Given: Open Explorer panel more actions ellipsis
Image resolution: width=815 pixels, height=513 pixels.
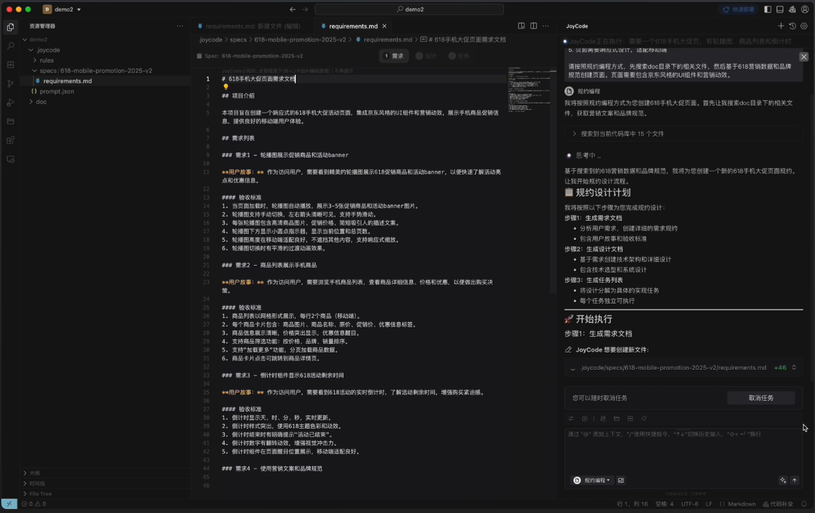Looking at the screenshot, I should [x=180, y=26].
